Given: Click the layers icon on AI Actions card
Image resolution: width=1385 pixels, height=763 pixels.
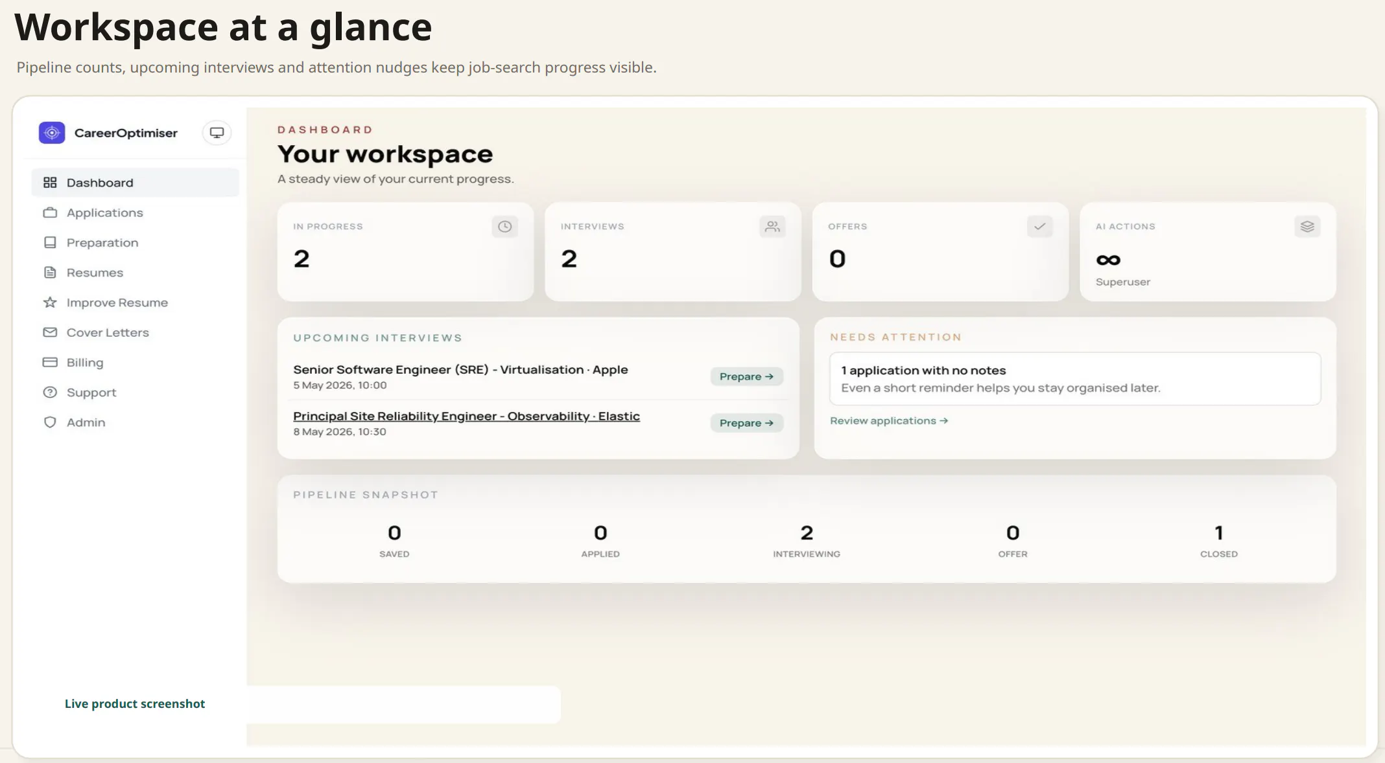Looking at the screenshot, I should 1307,227.
